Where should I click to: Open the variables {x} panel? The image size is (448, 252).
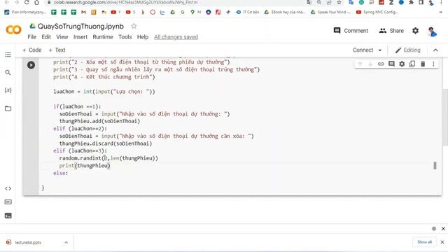[x=8, y=90]
